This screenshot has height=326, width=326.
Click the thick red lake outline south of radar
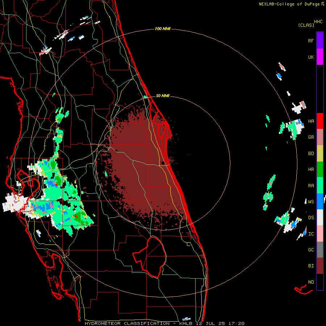click(150, 257)
